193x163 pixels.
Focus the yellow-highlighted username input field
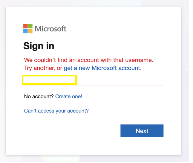pos(49,80)
